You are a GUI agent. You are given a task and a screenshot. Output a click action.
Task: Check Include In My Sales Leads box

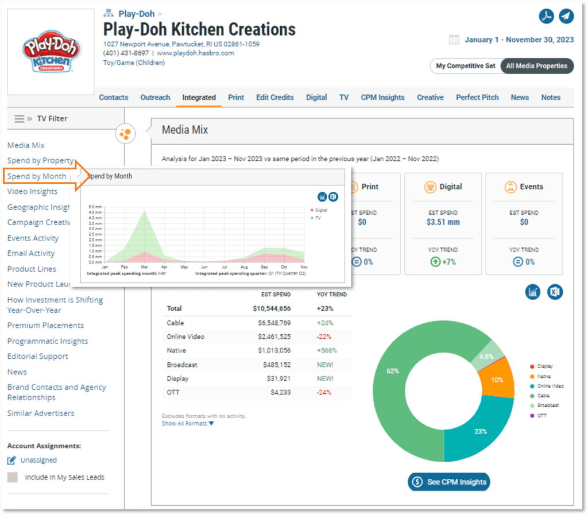[x=13, y=477]
